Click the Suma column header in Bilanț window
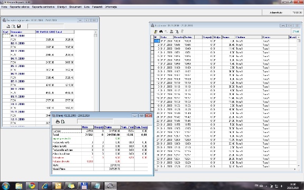This screenshot has height=190, width=304. [x=112, y=127]
